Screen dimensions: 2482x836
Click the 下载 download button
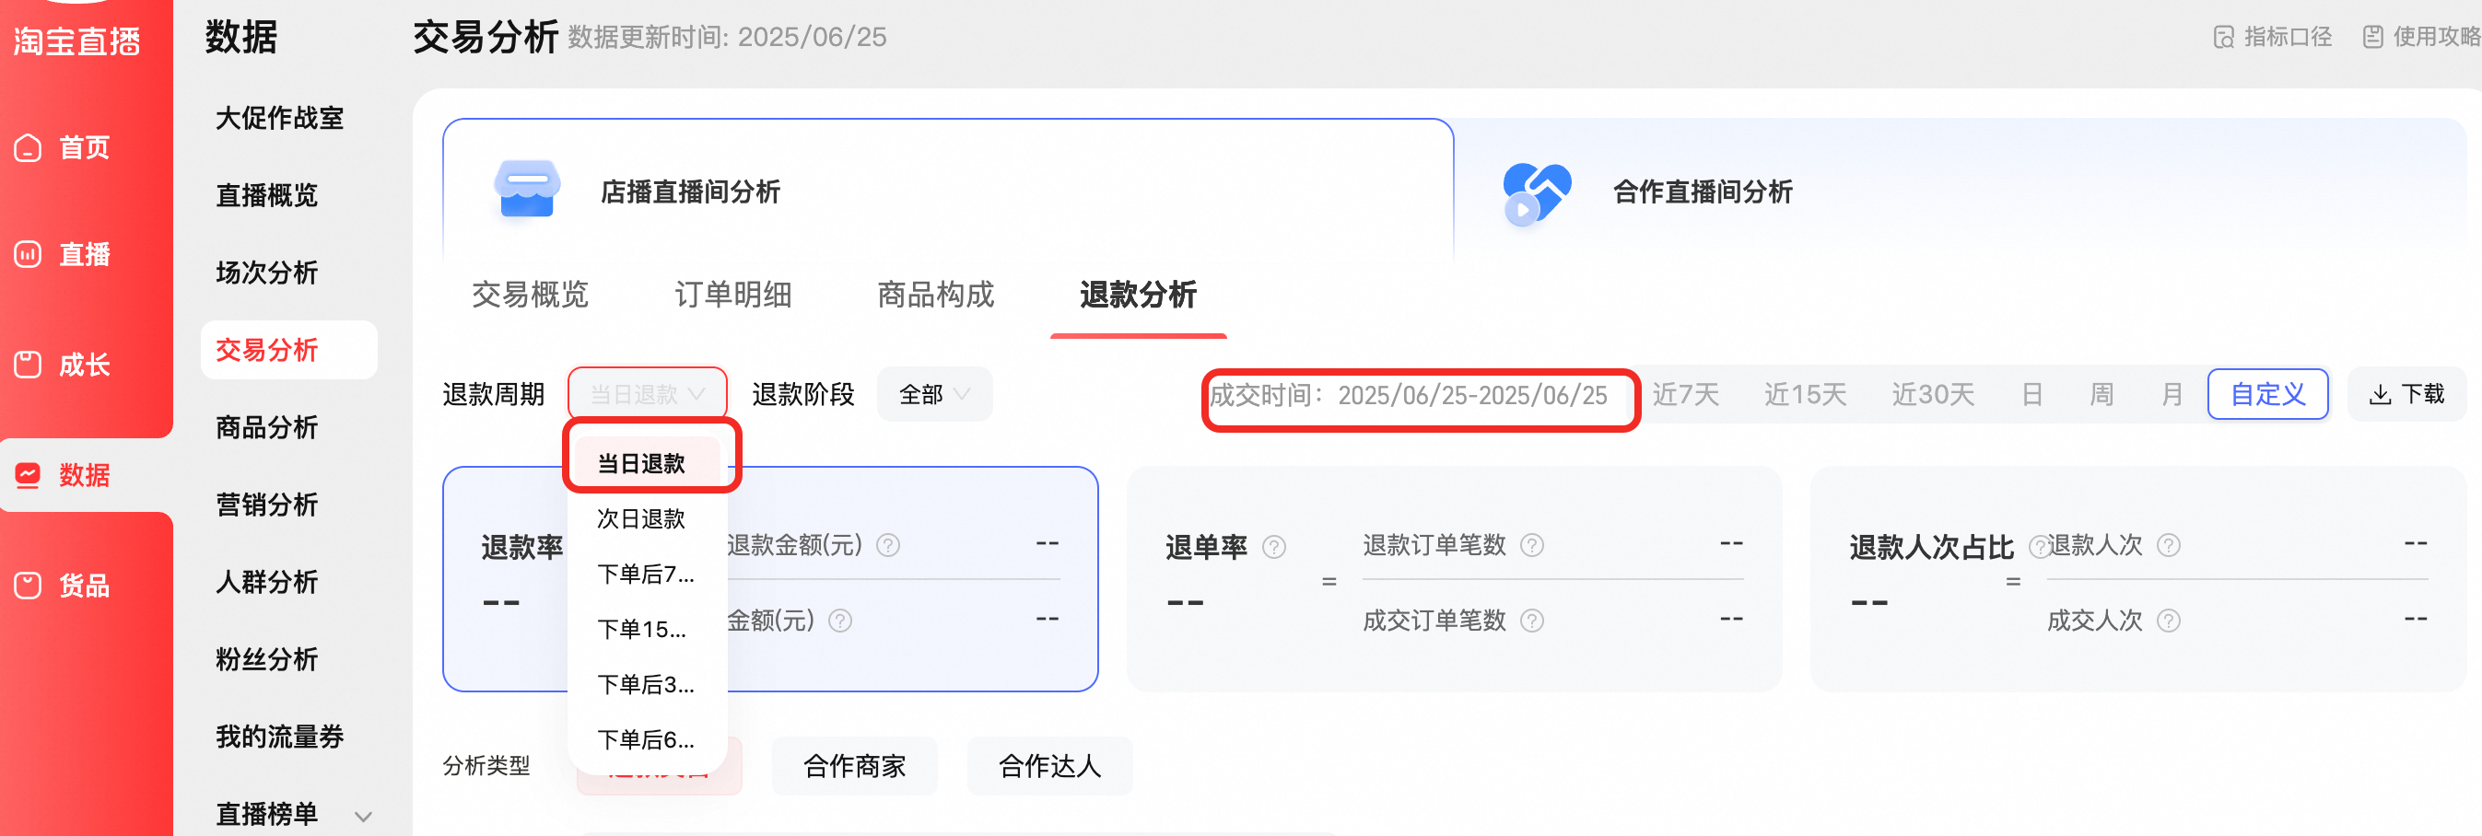click(x=2406, y=394)
